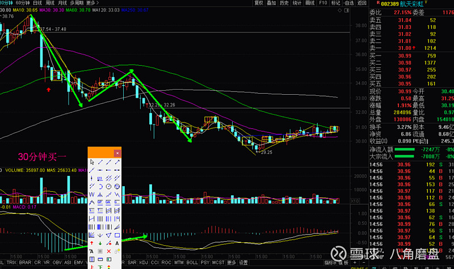The height and width of the screenshot is (269, 454).
Task: Click the 叠加 overlay button
Action: pyautogui.click(x=271, y=3)
